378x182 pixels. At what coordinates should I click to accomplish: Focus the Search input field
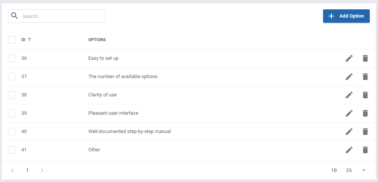pos(57,16)
